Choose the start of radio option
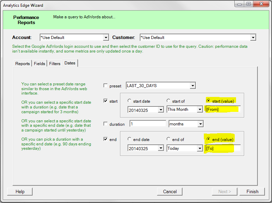 pyautogui.click(x=169, y=101)
